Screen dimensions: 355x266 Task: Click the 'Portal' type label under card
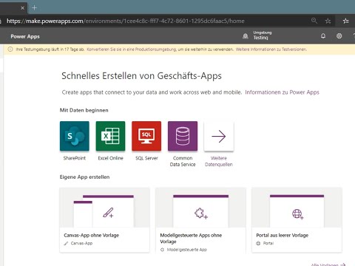point(268,243)
